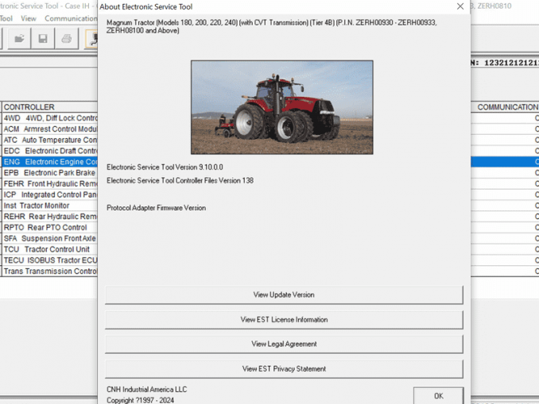Click the Copyright 1997 - 2024 text
This screenshot has width=539, height=404.
pyautogui.click(x=140, y=400)
